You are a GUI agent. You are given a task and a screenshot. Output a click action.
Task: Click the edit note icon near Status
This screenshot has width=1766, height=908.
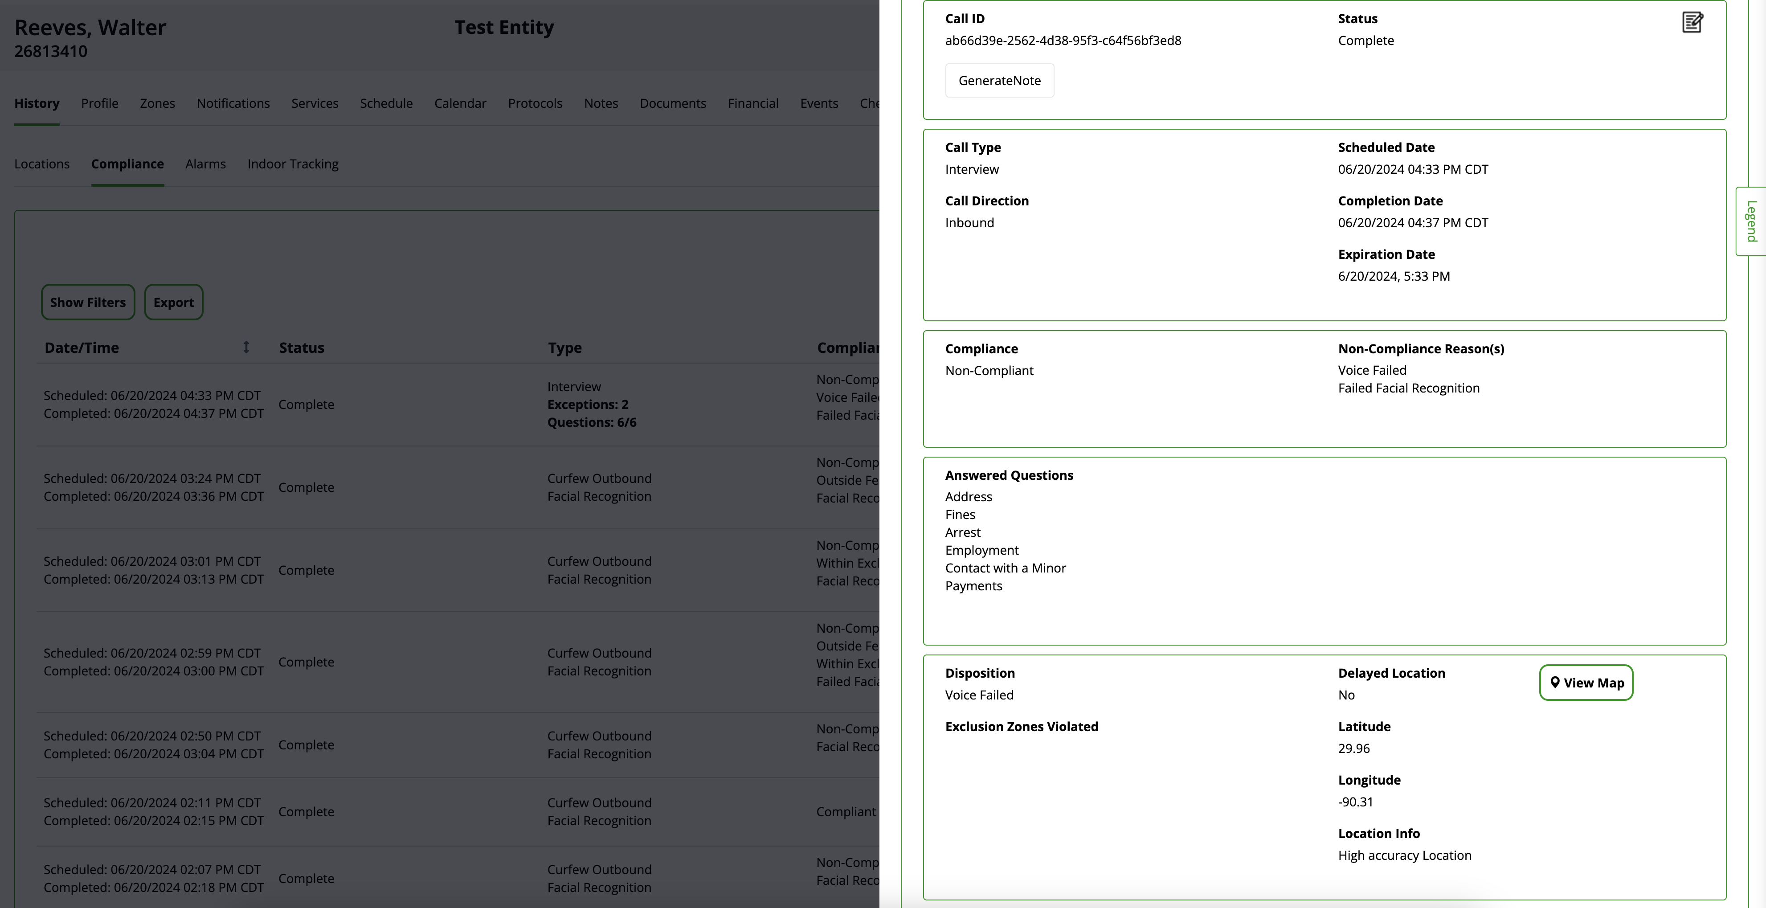[1692, 23]
